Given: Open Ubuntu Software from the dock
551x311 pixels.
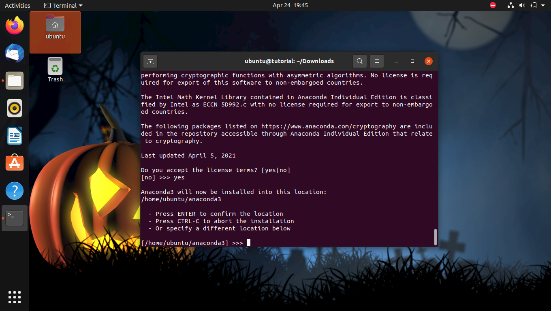Looking at the screenshot, I should [15, 163].
